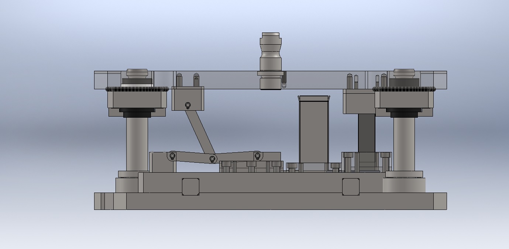The width and height of the screenshot is (509, 249).
Task: Select the bottom base plate
Action: pos(270,201)
